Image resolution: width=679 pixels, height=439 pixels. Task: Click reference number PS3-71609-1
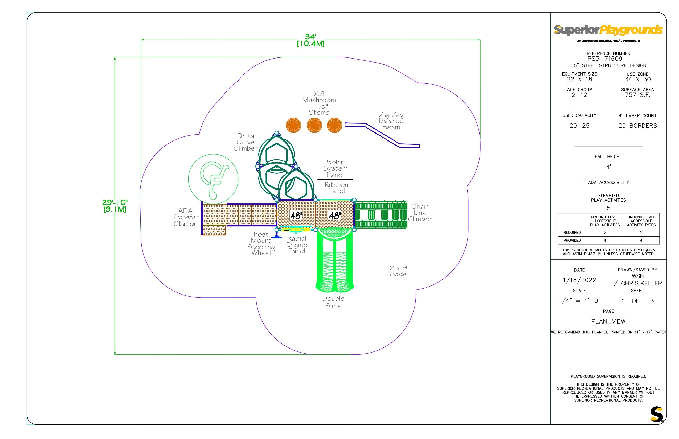pos(608,59)
